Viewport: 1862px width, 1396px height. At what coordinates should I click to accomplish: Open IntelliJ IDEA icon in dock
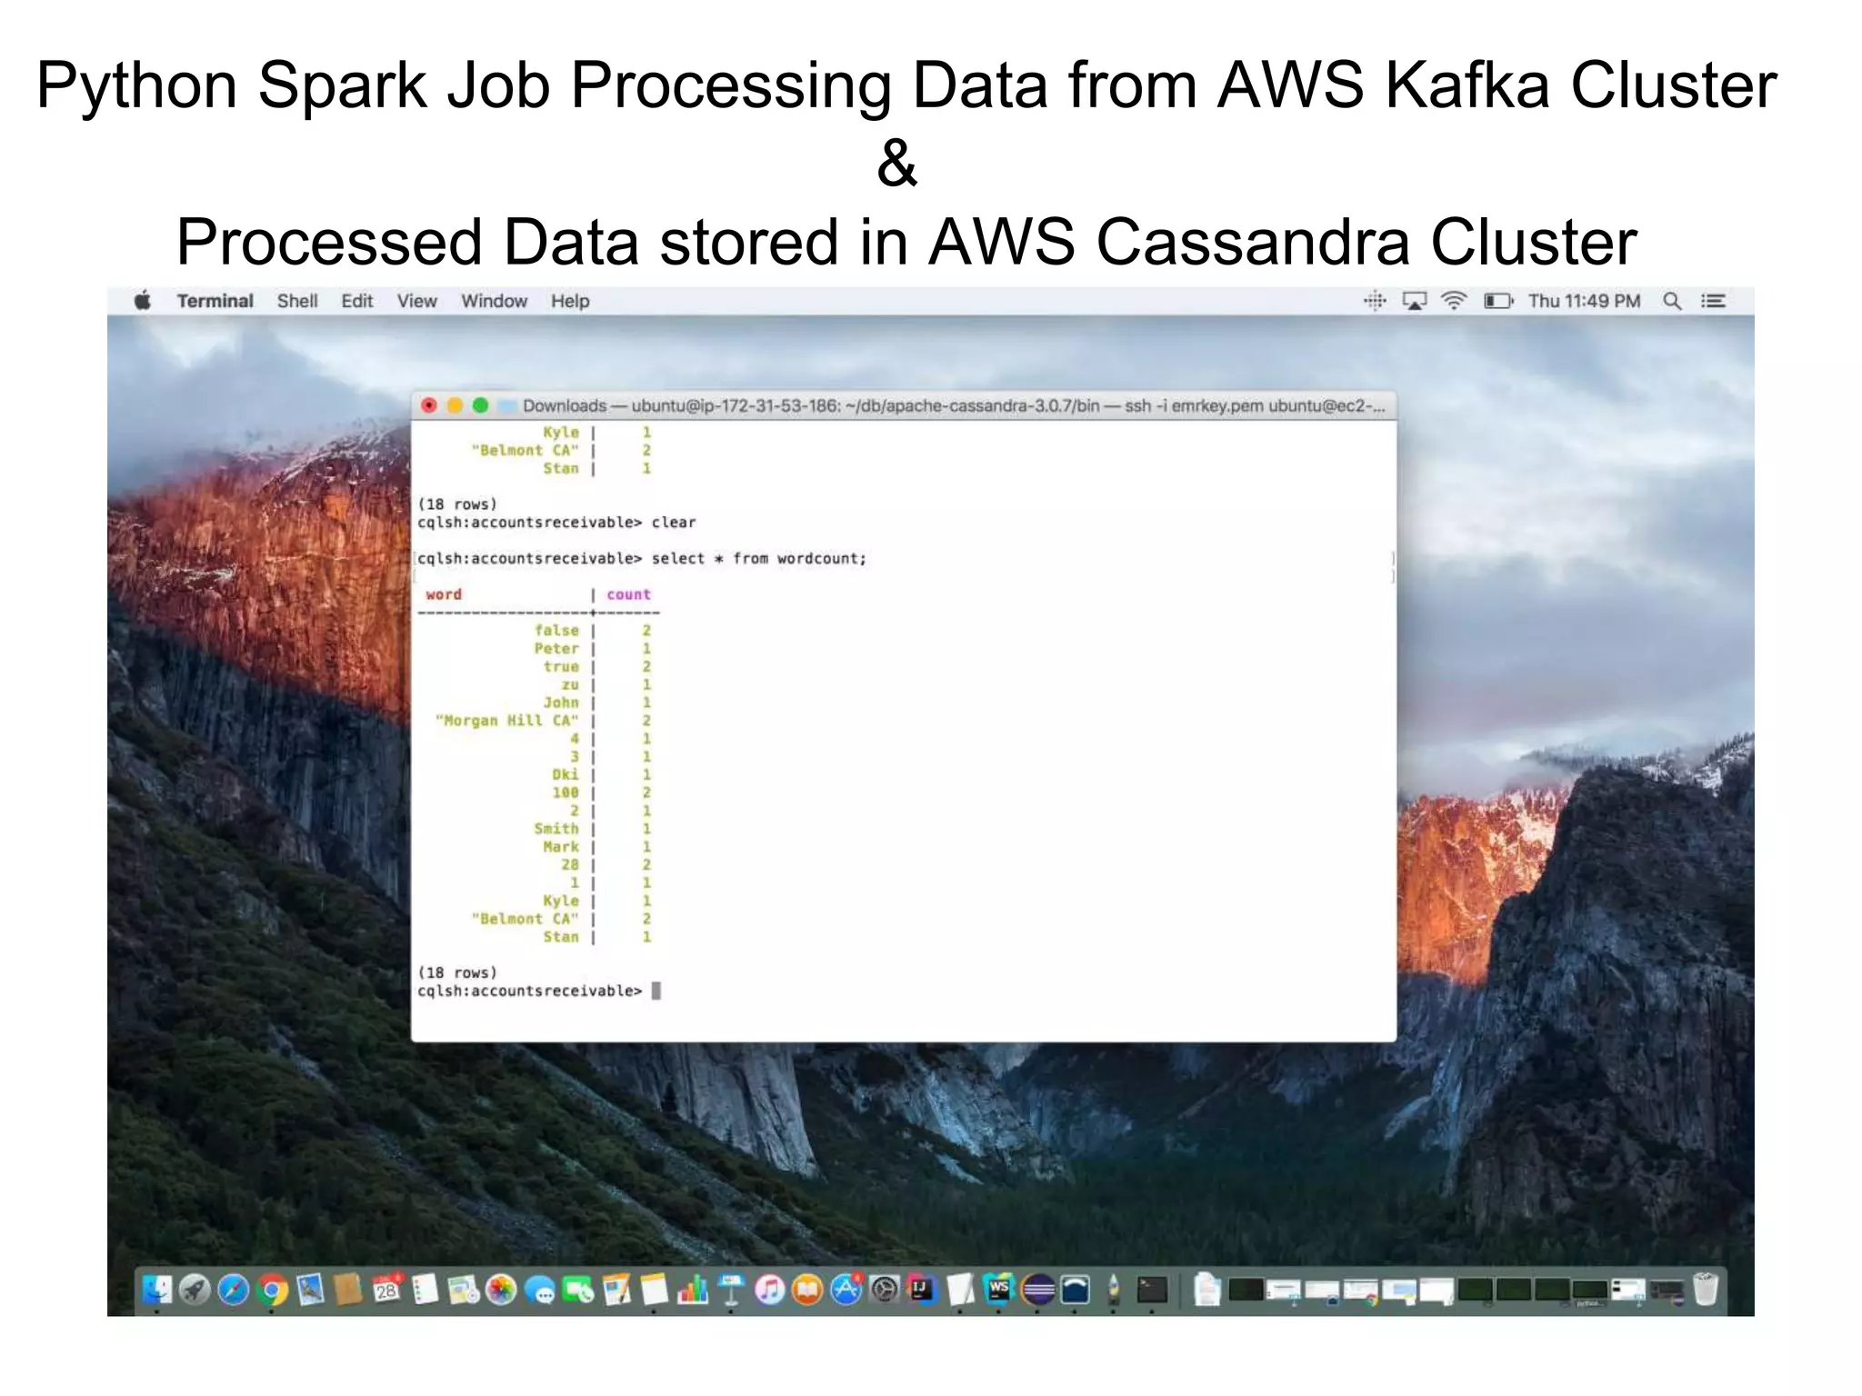[x=923, y=1290]
